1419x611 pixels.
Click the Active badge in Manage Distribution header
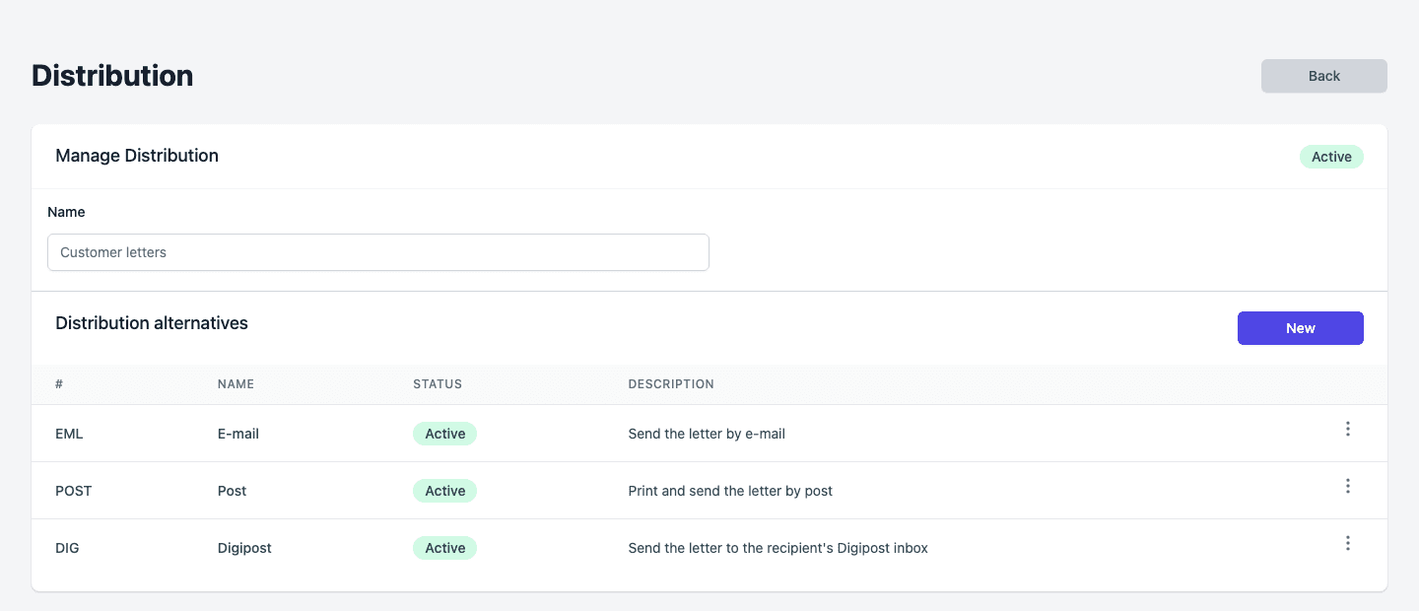(1331, 157)
